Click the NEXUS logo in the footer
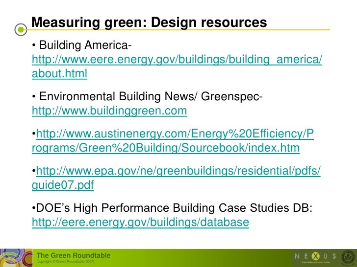The width and height of the screenshot is (357, 267). [315, 257]
